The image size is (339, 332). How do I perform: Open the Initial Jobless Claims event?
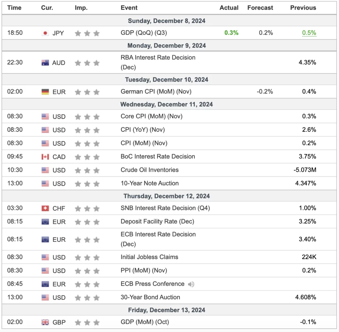coord(149,257)
